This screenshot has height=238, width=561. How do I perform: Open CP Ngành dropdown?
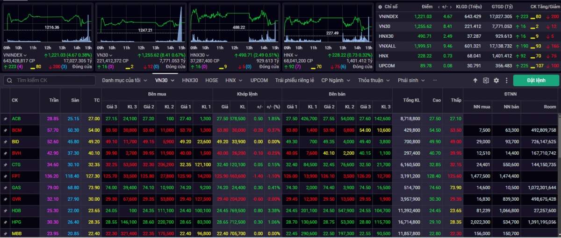[337, 80]
